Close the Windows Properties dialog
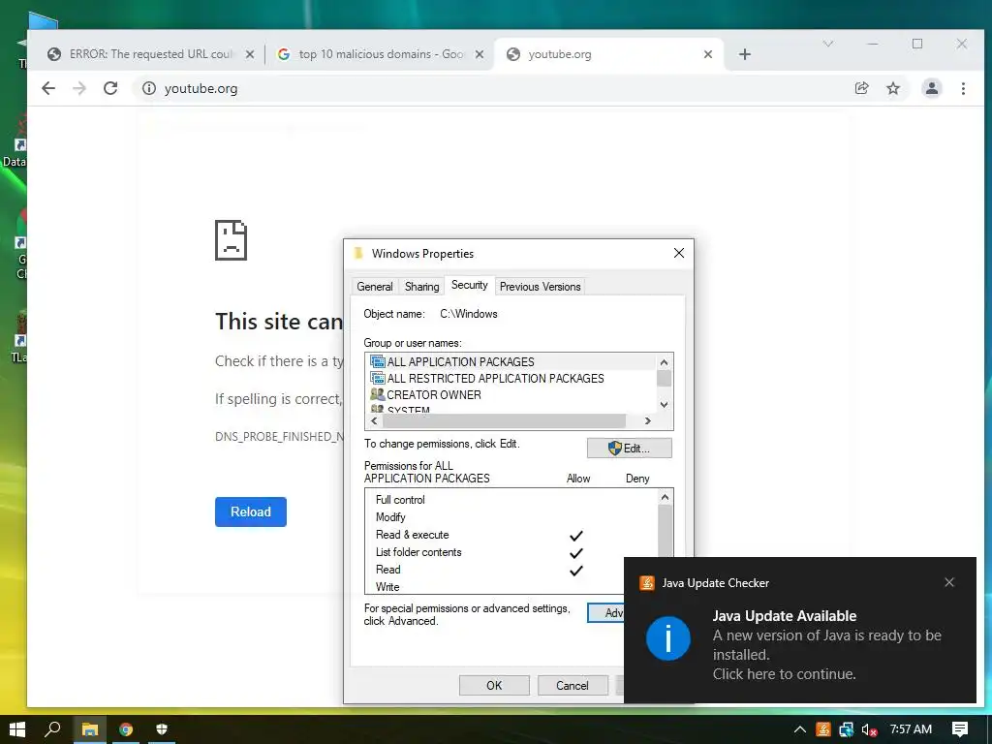The height and width of the screenshot is (744, 992). [679, 253]
